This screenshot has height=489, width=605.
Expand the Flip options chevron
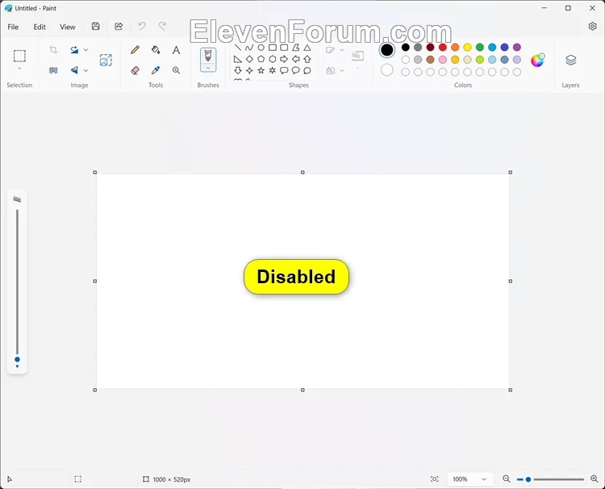86,70
